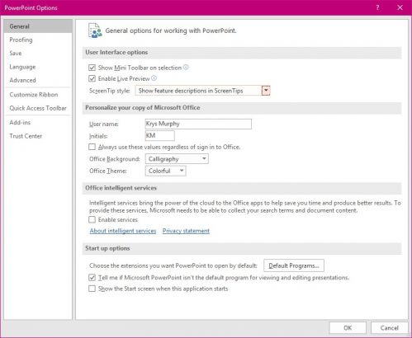Open the ScreenTip style dropdown

point(202,91)
